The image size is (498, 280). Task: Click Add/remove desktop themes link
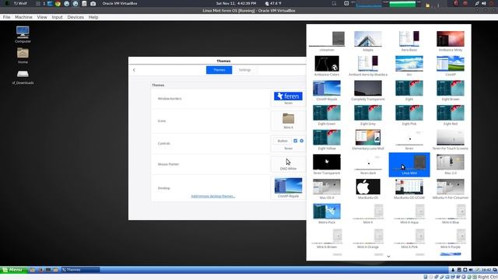tap(213, 196)
